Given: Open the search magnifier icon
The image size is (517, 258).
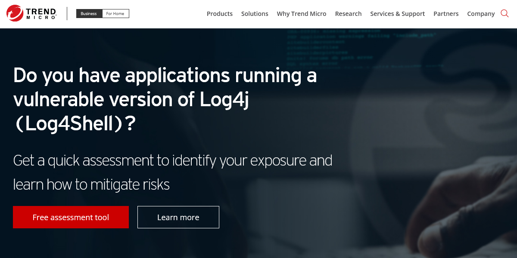Looking at the screenshot, I should (505, 13).
